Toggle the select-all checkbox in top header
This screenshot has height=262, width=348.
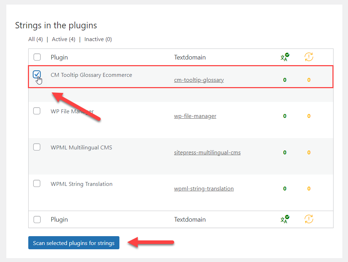[37, 57]
